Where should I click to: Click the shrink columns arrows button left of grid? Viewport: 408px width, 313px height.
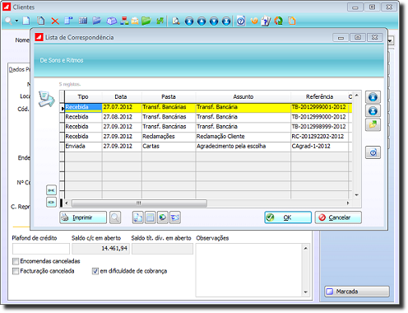51,190
